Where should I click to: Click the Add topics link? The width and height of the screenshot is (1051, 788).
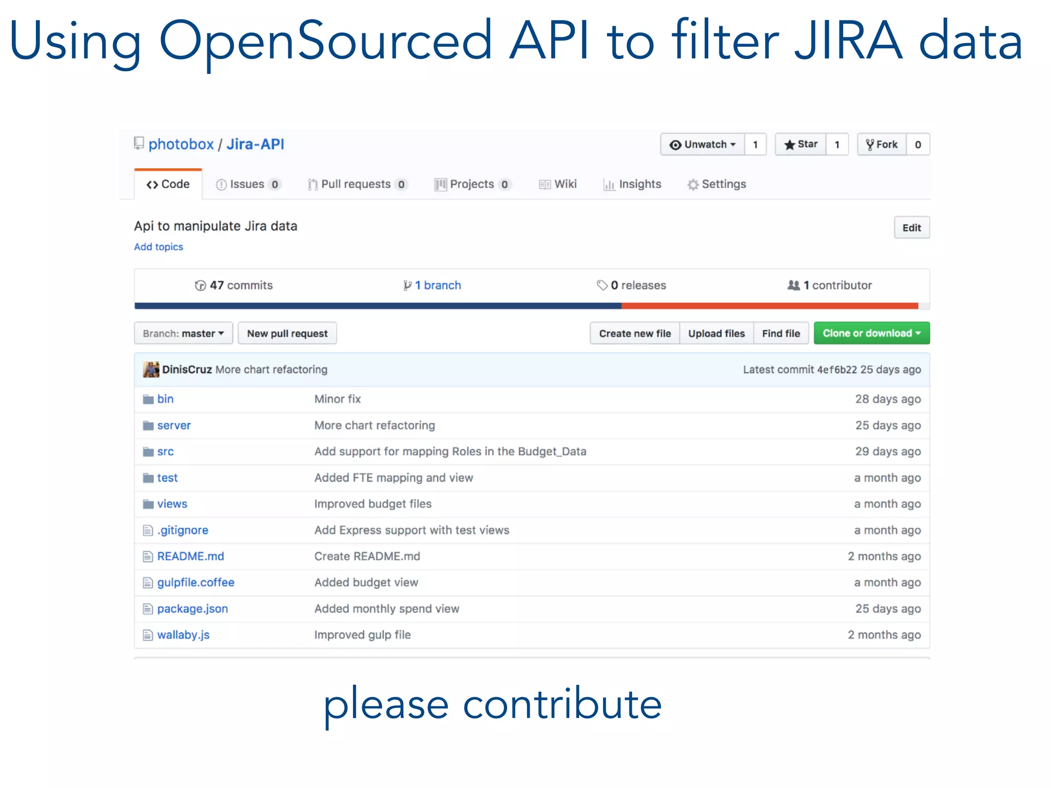[159, 247]
